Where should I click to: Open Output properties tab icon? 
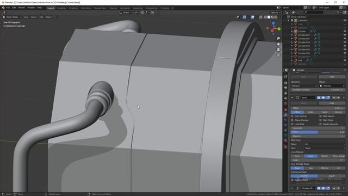pos(285,88)
